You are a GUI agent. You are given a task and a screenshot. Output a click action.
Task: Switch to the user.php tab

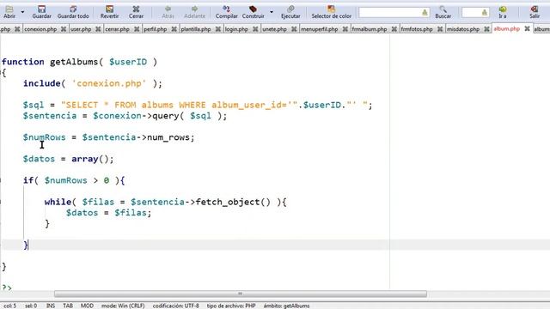[x=81, y=29]
